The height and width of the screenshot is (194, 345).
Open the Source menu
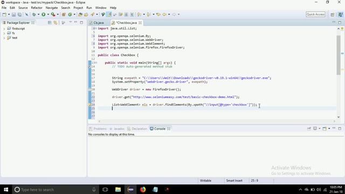coord(23,8)
